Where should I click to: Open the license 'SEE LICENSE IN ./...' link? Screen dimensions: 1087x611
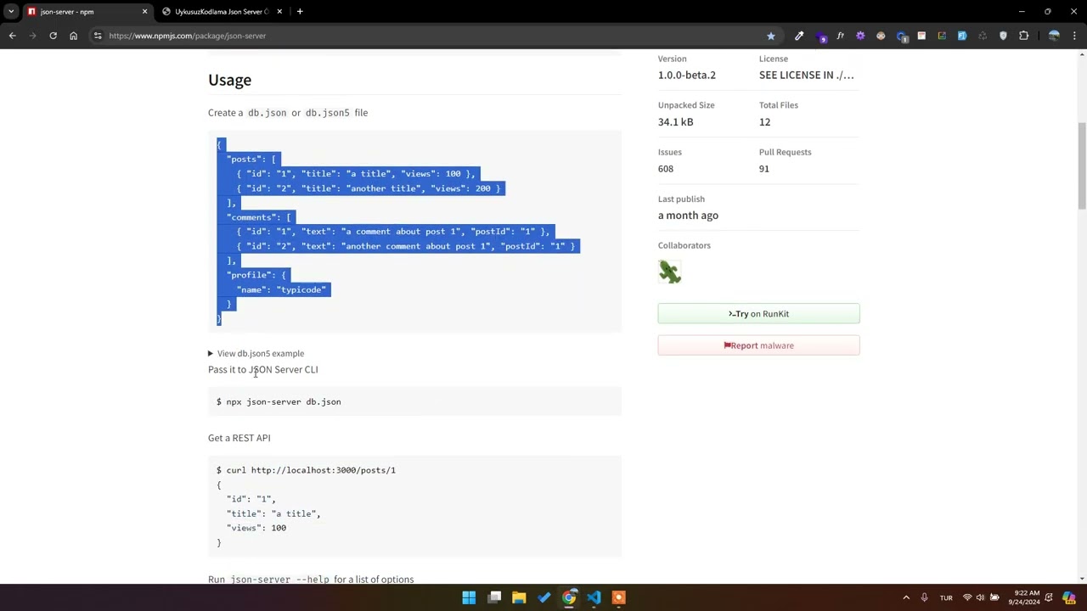point(807,75)
